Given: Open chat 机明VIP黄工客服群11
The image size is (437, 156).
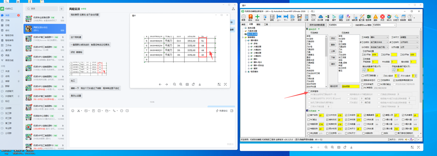Looking at the screenshot, I should click(x=45, y=38).
